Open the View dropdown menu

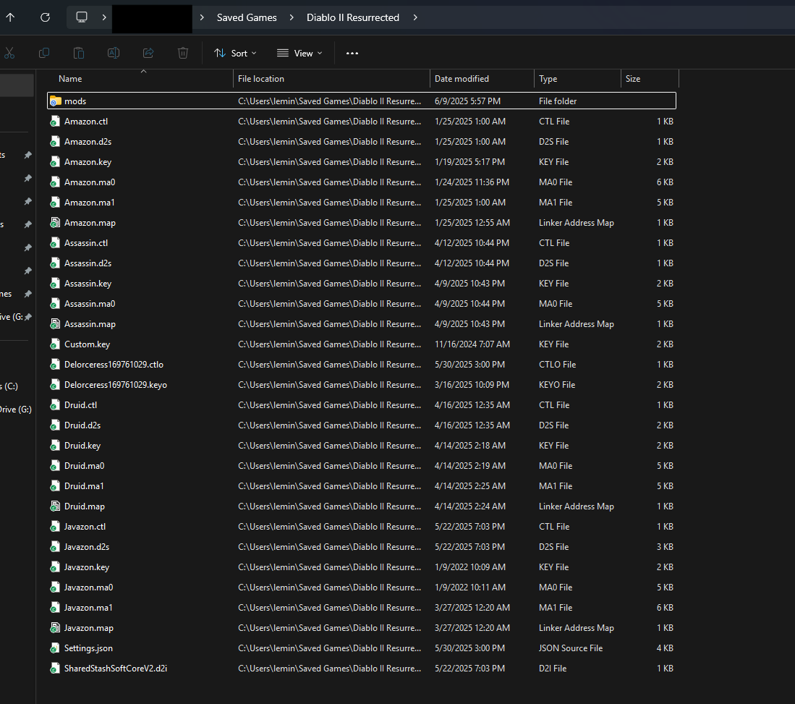(299, 54)
